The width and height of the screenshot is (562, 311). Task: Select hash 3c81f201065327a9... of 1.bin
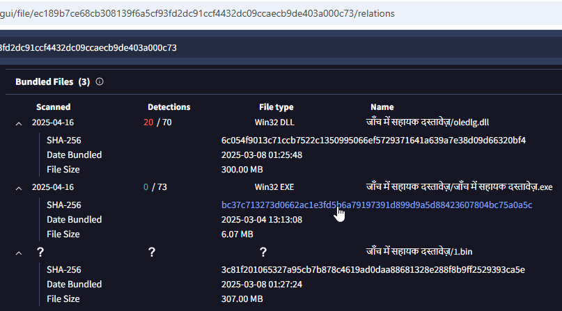373,269
